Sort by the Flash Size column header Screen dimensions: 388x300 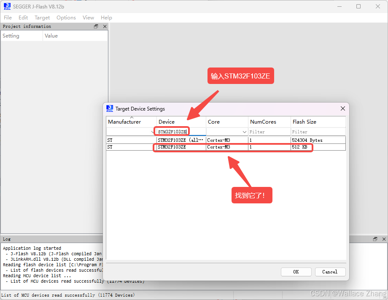click(x=318, y=122)
